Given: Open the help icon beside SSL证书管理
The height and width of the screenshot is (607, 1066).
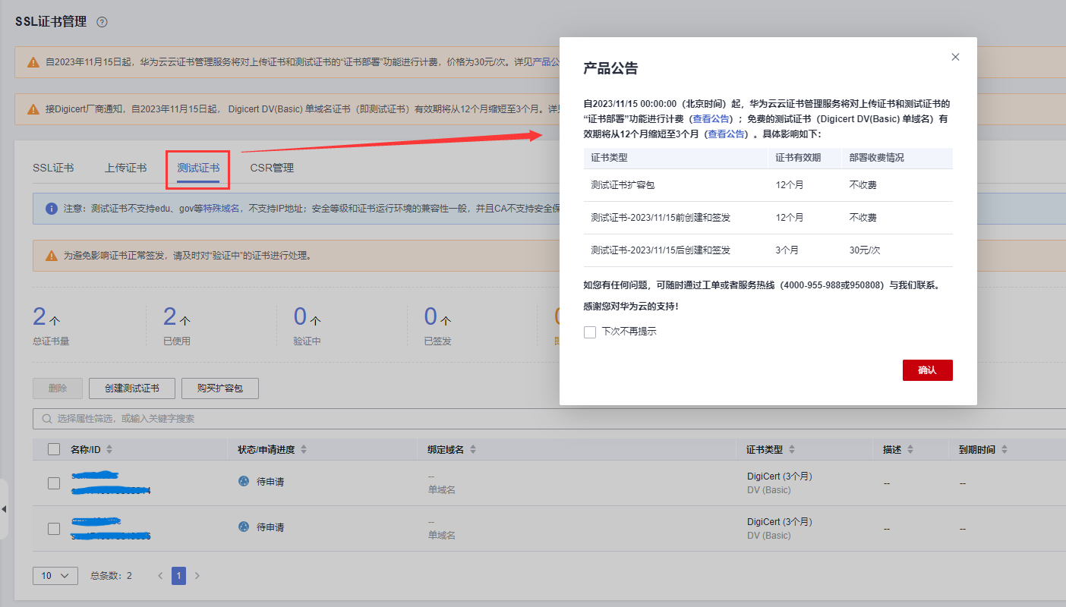Looking at the screenshot, I should coord(102,22).
